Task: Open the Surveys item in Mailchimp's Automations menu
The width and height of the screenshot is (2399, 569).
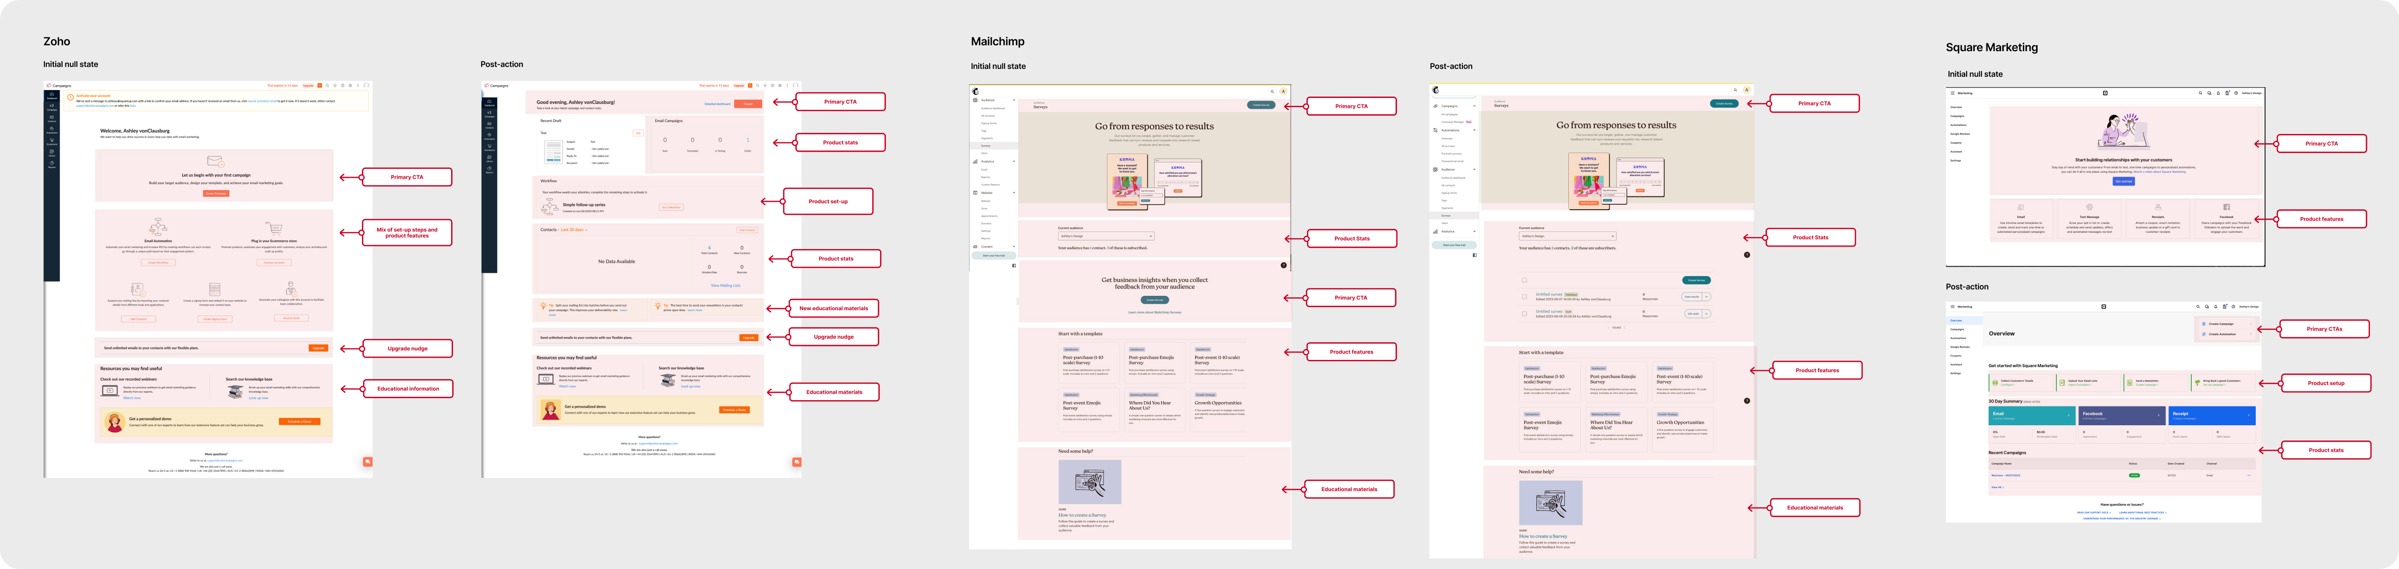Action: pyautogui.click(x=986, y=145)
